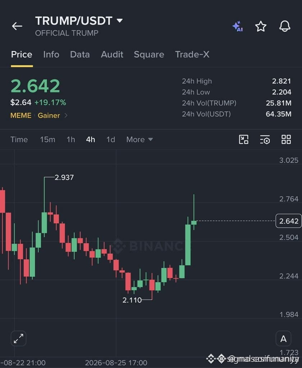Expand the chart to fullscreen
302x368 pixels.
pyautogui.click(x=19, y=339)
